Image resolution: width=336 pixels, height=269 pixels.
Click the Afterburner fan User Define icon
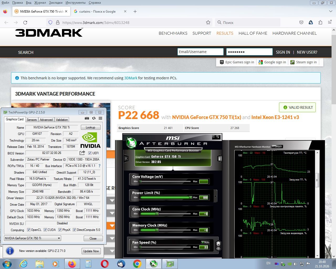pos(218,245)
